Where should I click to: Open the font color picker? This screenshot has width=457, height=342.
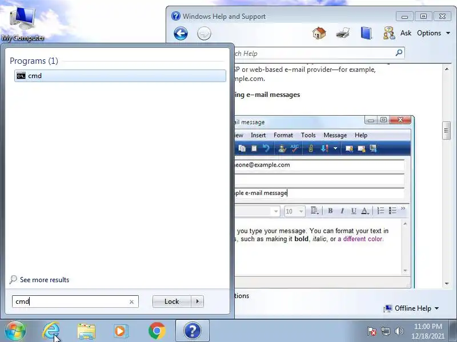point(365,210)
